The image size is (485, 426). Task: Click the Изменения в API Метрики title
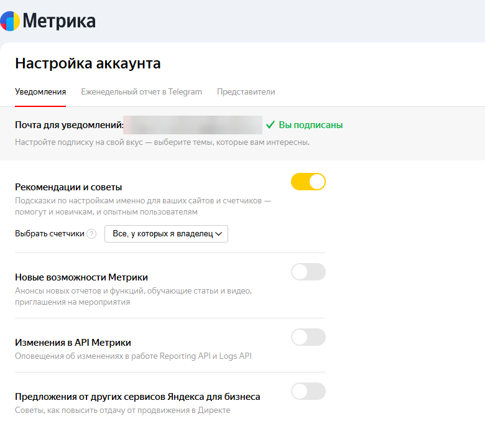coord(73,343)
